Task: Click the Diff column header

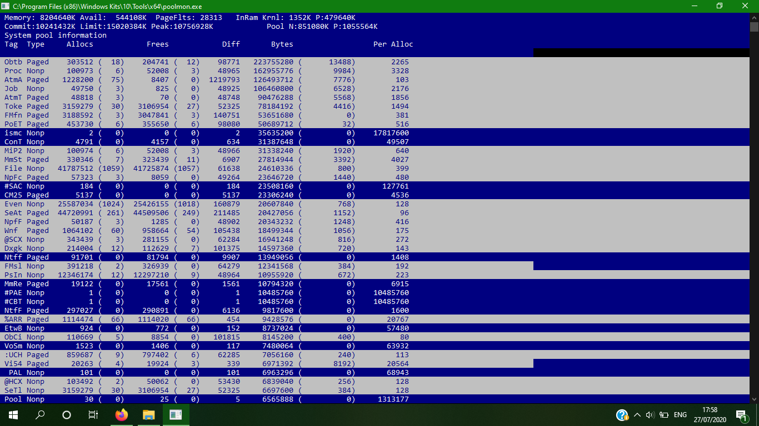Action: tap(231, 44)
